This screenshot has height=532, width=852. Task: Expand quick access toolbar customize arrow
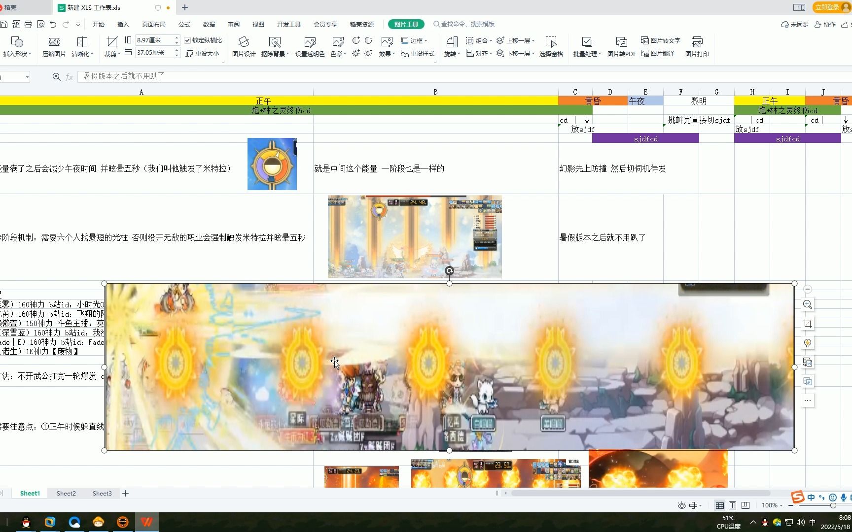click(78, 24)
